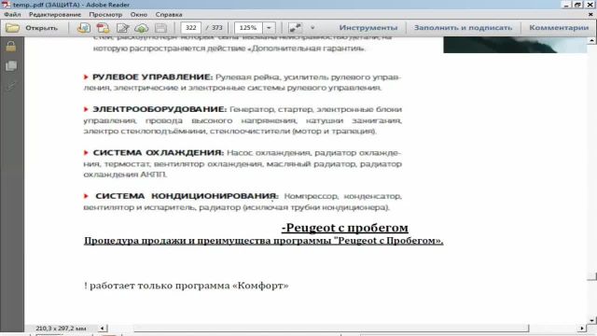The height and width of the screenshot is (336, 597).
Task: Open the Инструменты pane
Action: 368,28
